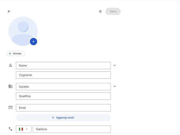Open the Italian flag country code dropdown
The width and height of the screenshot is (180, 135).
tap(24, 129)
